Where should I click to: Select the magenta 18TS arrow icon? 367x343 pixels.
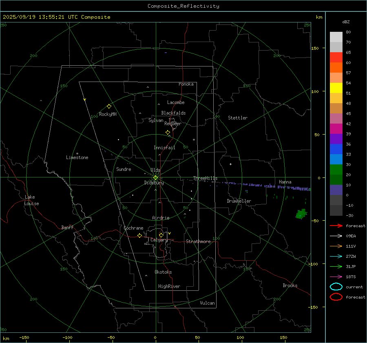click(x=336, y=277)
